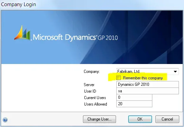Image resolution: width=184 pixels, height=127 pixels.
Task: Click the Users Allowed label
Action: point(96,104)
